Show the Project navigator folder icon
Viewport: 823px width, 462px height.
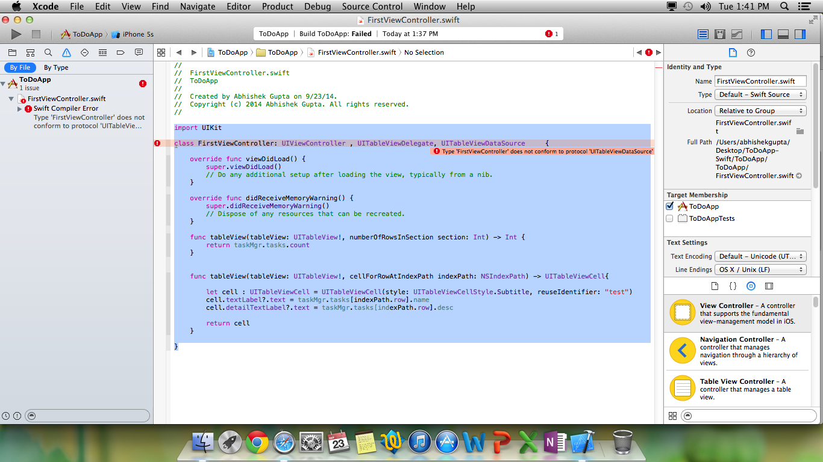click(12, 52)
